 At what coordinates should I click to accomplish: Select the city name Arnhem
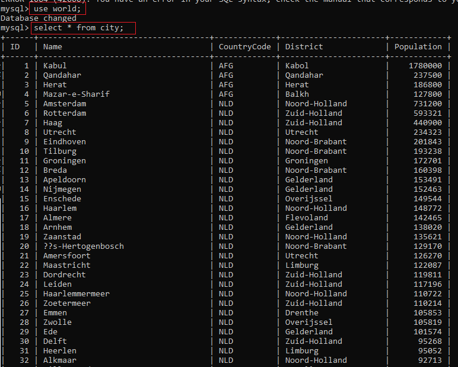tap(57, 227)
